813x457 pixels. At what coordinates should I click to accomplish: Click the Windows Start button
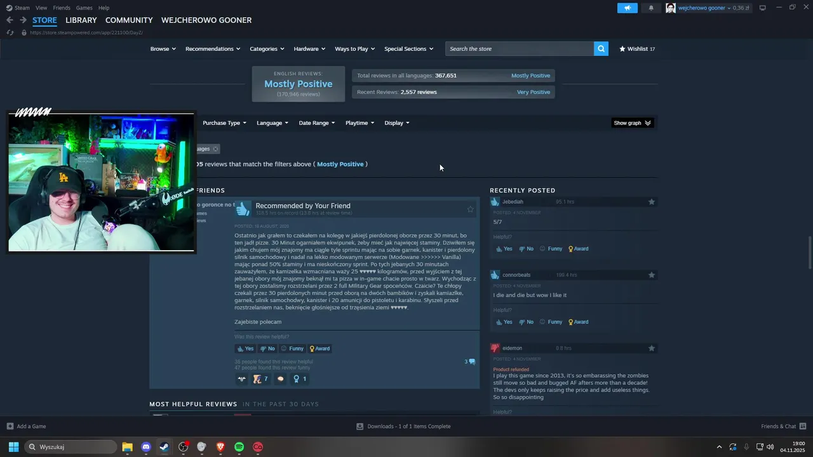[x=13, y=447]
